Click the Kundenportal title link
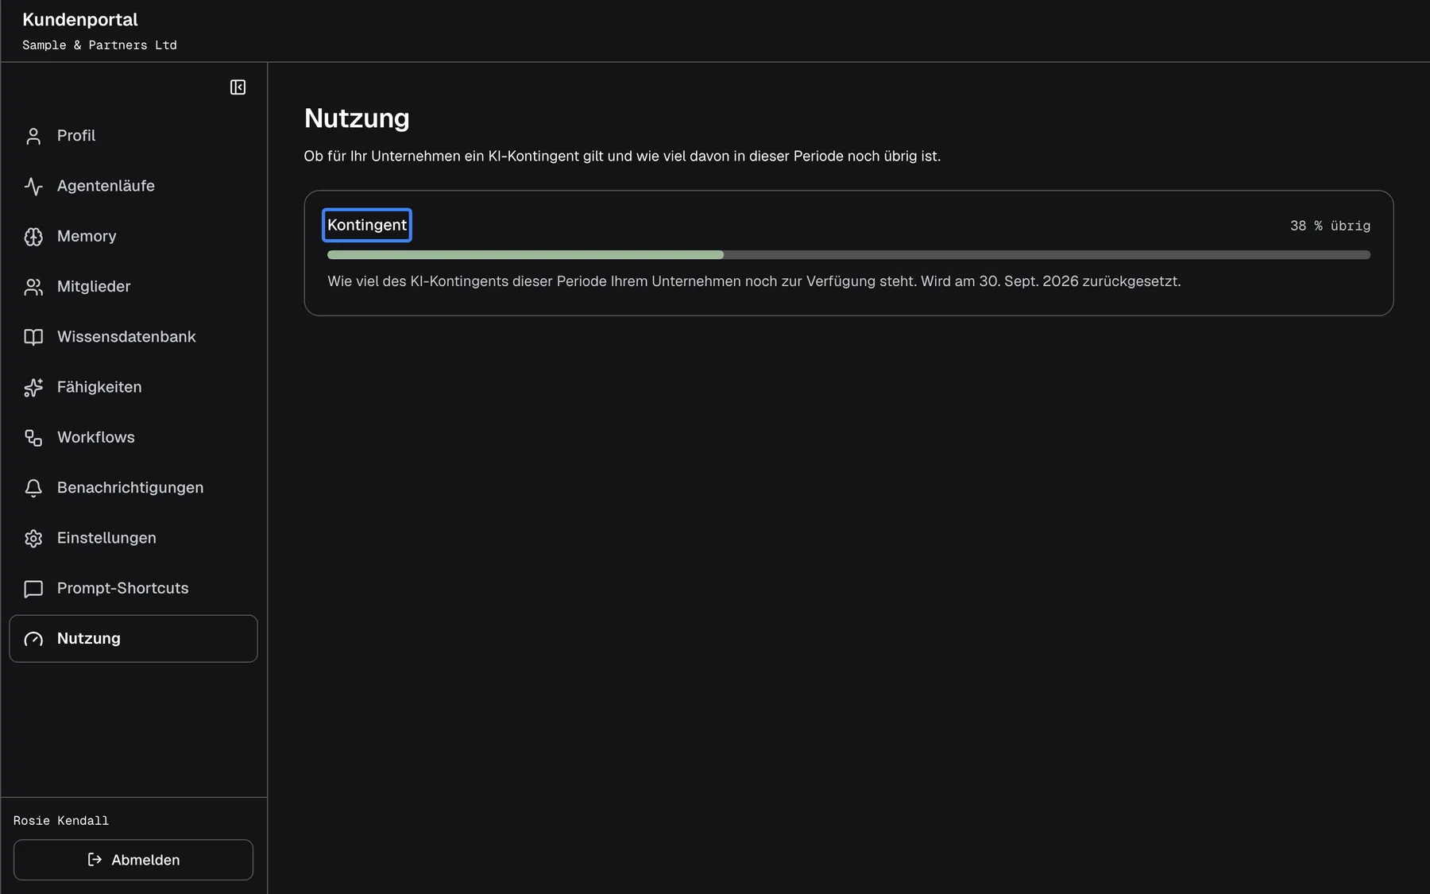The width and height of the screenshot is (1430, 894). coord(80,20)
